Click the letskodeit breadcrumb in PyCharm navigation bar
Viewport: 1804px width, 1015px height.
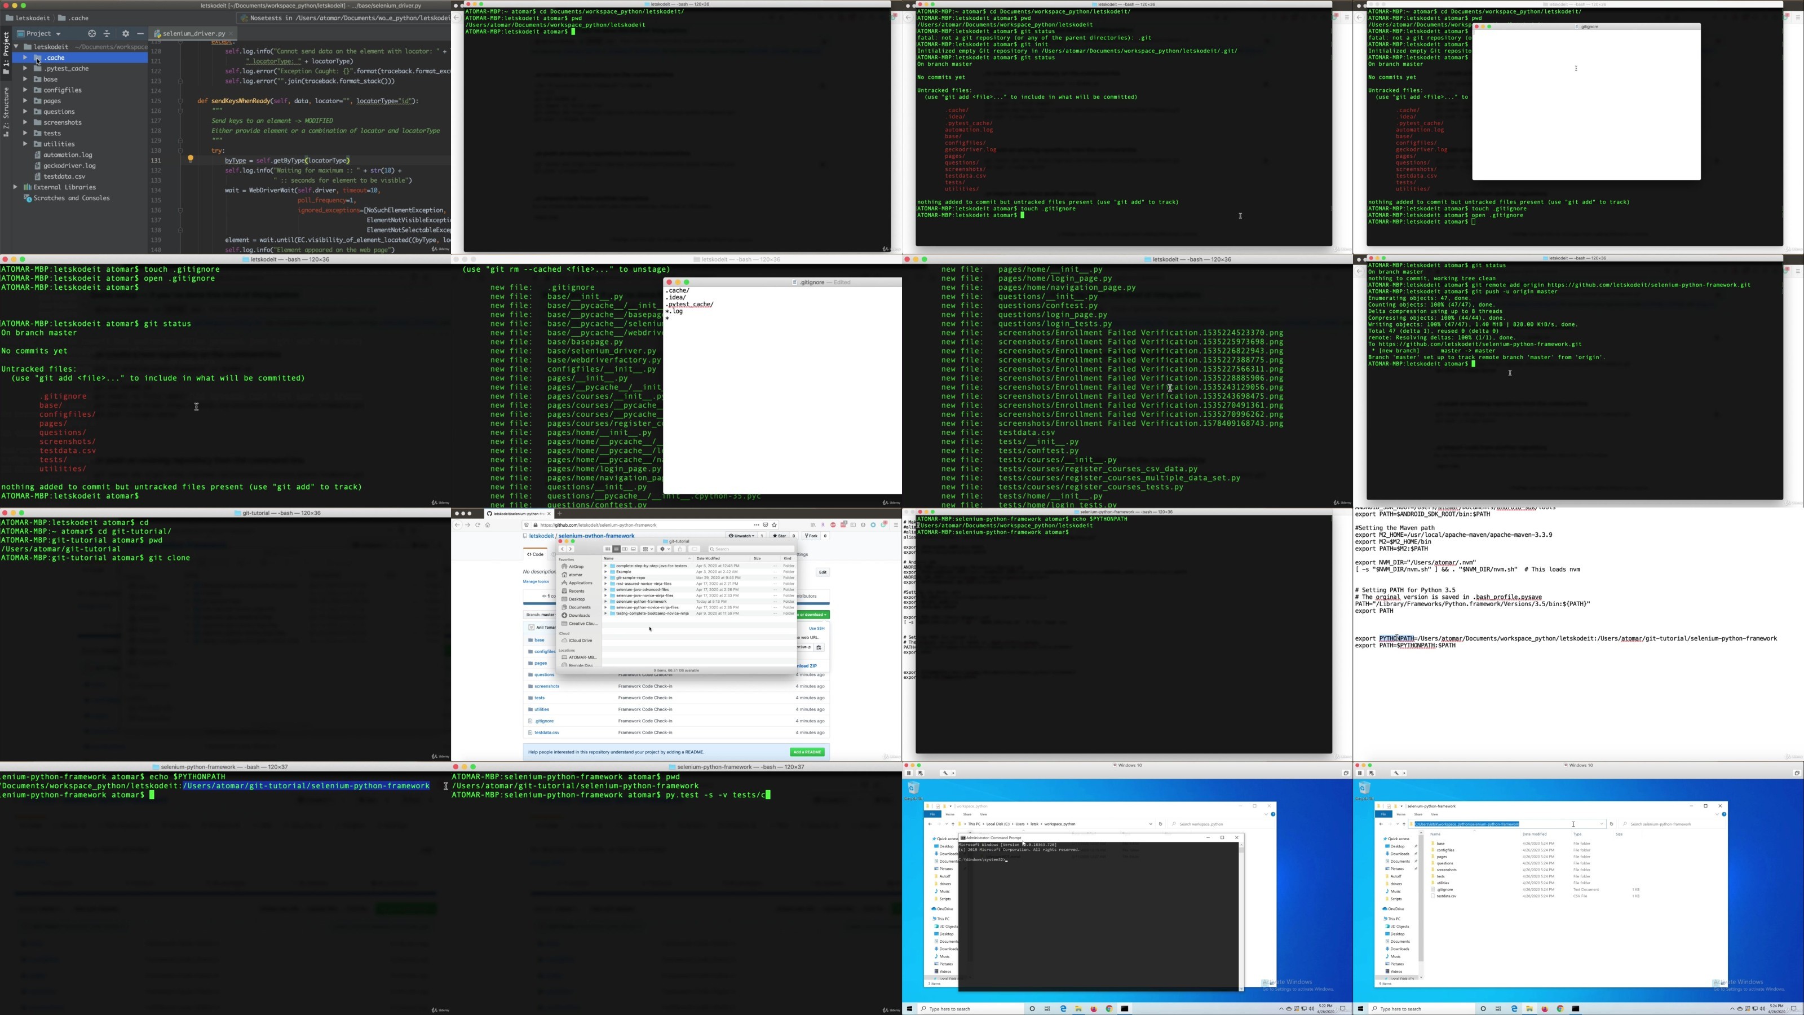coord(28,17)
